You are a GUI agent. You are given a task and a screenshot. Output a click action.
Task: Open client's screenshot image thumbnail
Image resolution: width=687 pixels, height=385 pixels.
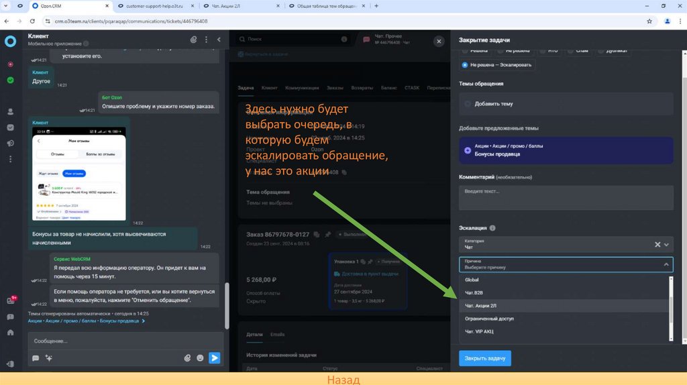[x=79, y=174]
